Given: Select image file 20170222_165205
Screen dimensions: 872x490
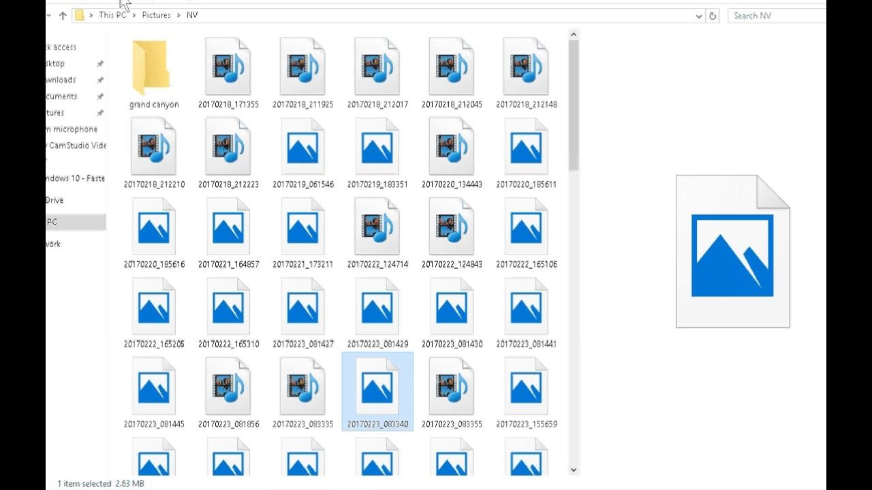Looking at the screenshot, I should click(x=154, y=312).
